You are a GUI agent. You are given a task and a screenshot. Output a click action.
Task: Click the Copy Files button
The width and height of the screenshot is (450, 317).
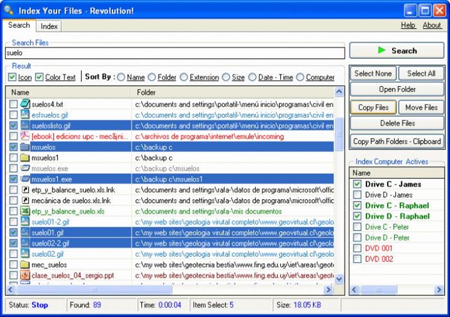click(373, 107)
